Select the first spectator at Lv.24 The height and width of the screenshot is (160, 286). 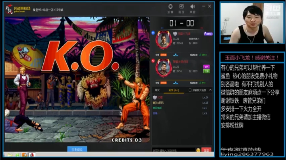coord(182,98)
